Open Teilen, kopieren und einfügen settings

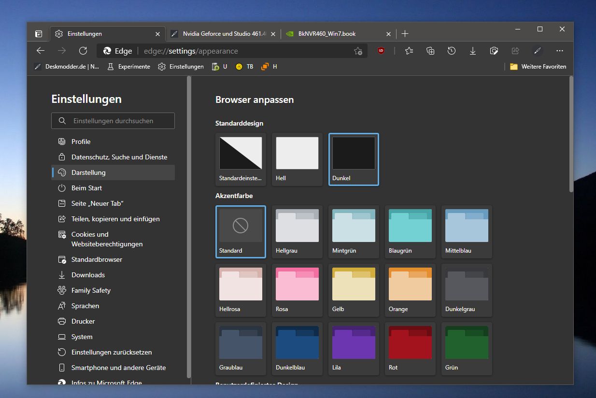pyautogui.click(x=113, y=219)
